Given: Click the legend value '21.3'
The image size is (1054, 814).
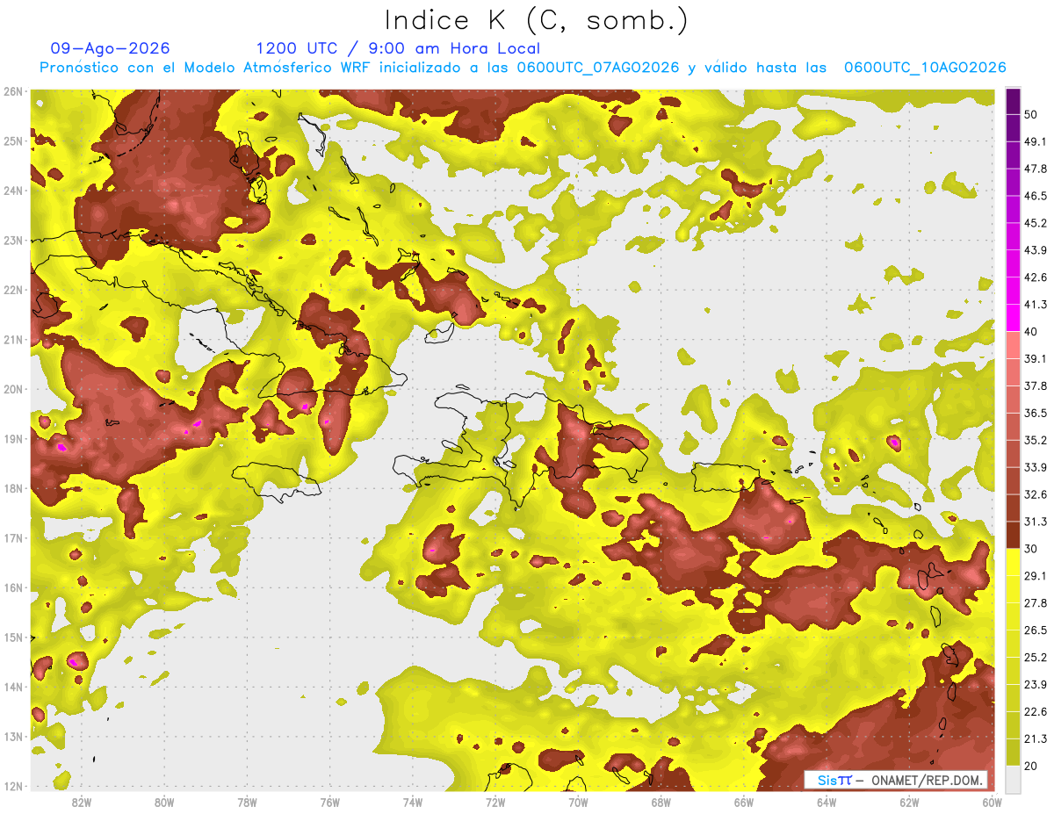Looking at the screenshot, I should click(x=1036, y=738).
